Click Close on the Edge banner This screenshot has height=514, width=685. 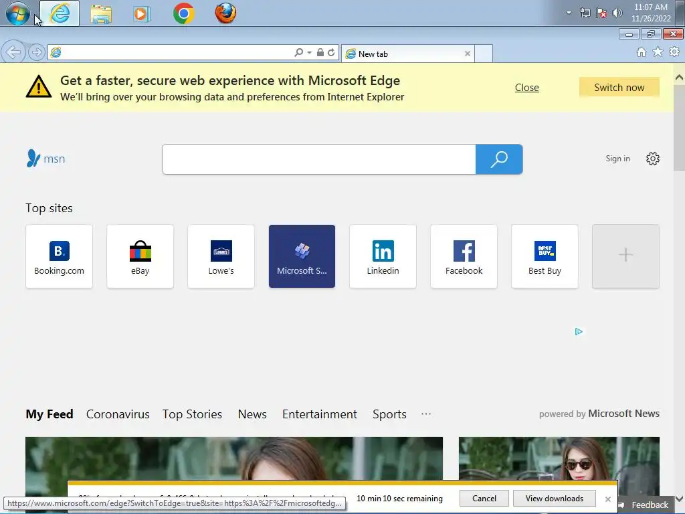[527, 88]
